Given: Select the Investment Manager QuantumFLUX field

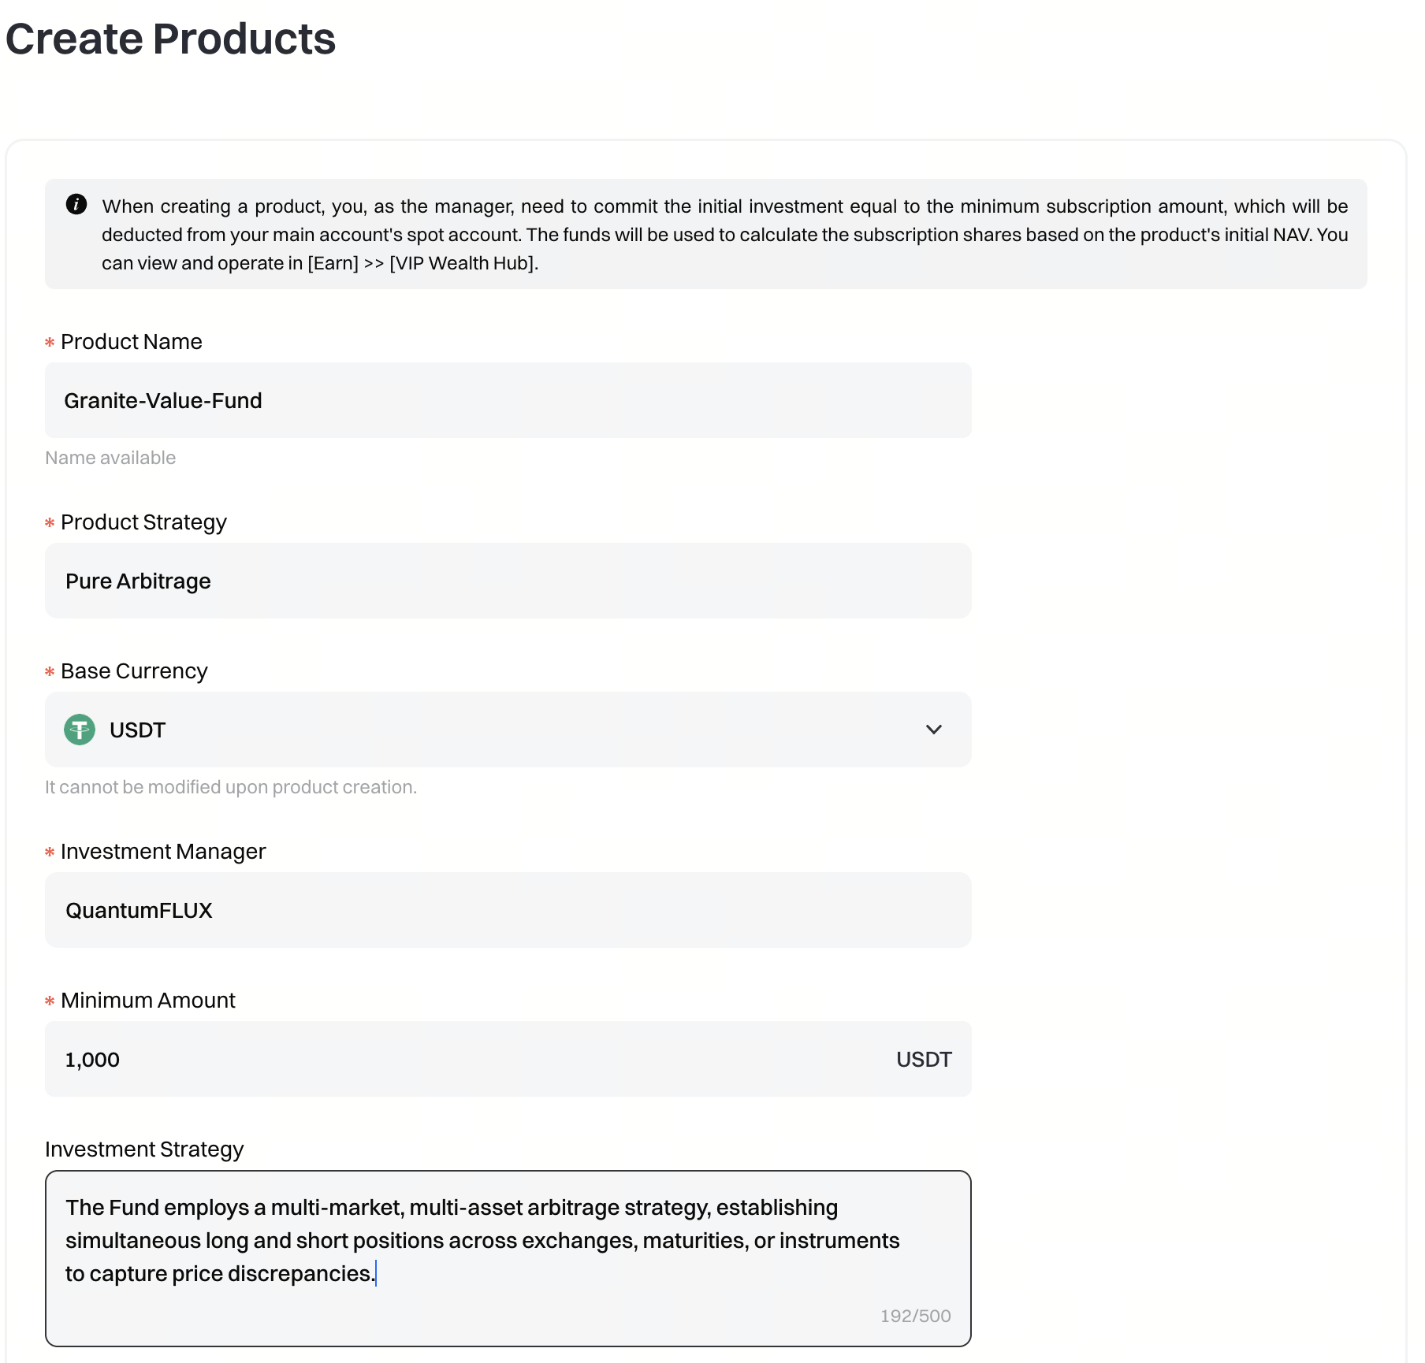Looking at the screenshot, I should pyautogui.click(x=508, y=910).
